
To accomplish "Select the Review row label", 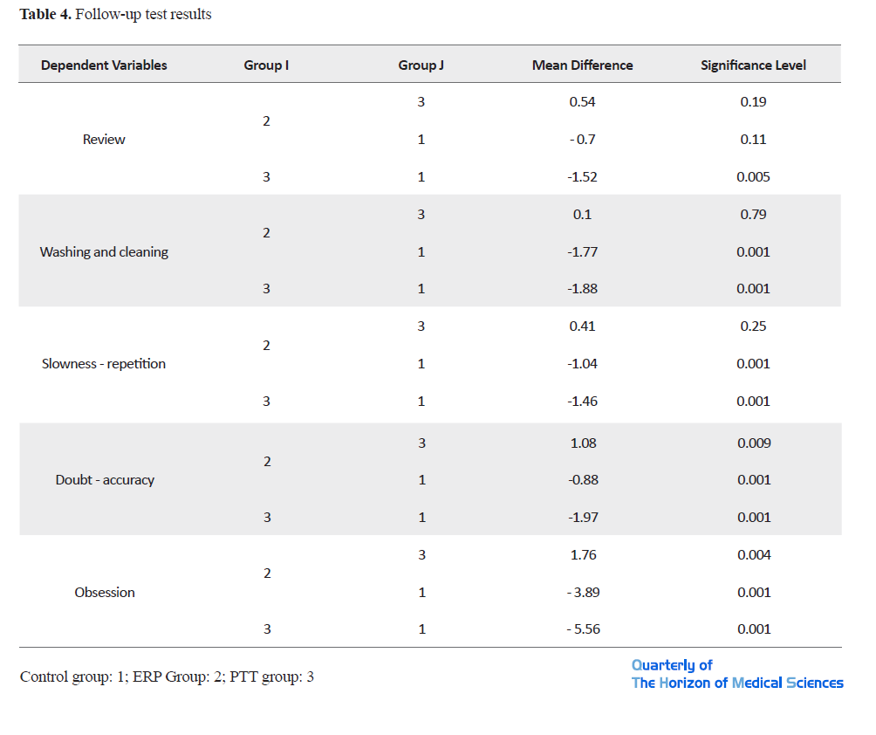I will coord(104,139).
